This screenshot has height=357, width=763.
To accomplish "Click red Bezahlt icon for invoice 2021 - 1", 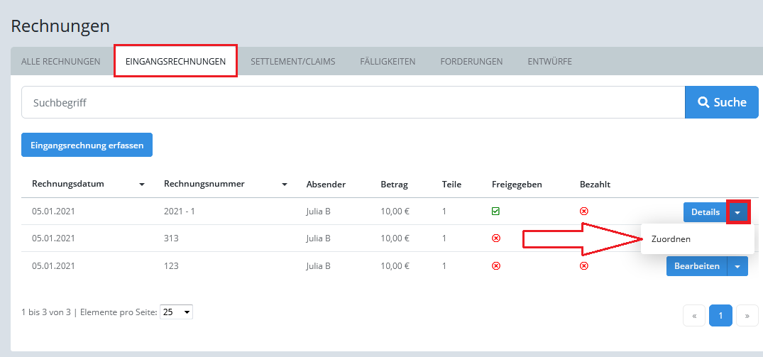I will [584, 211].
